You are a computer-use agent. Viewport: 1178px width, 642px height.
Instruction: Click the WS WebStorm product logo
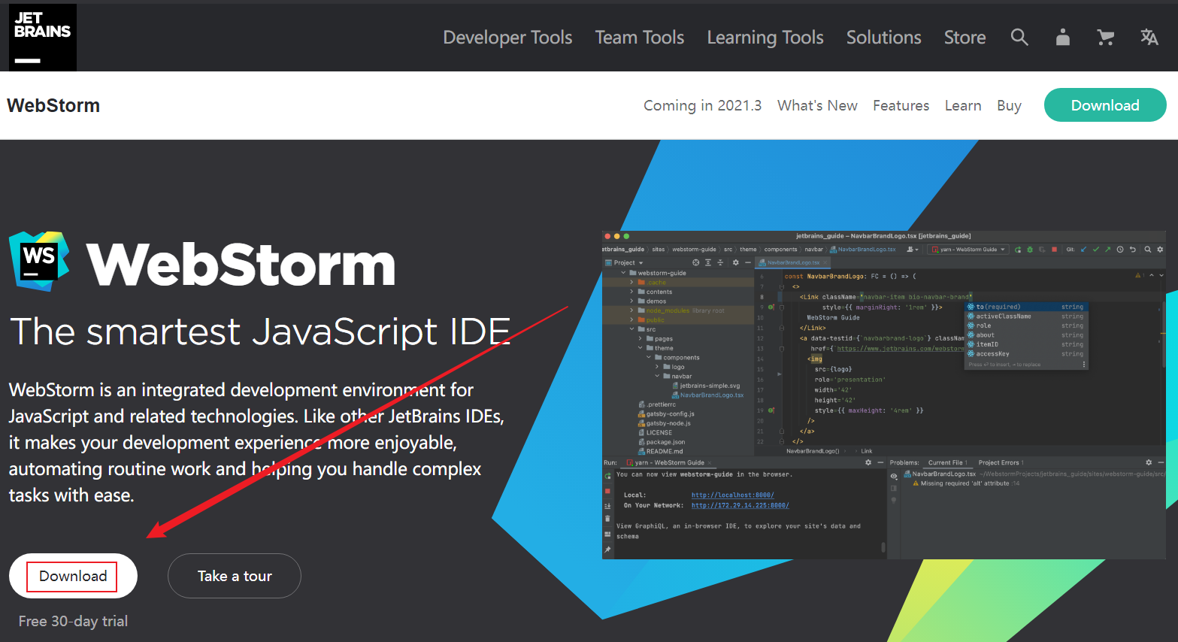[39, 261]
